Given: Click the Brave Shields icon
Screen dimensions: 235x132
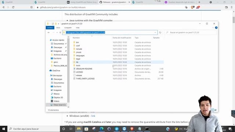Looking at the screenshot, I should point(192,7).
